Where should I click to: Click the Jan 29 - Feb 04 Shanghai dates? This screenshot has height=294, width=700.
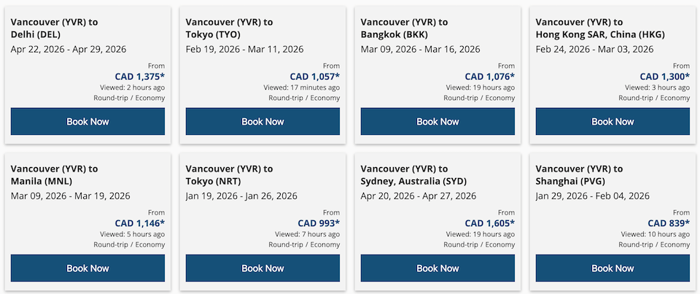(592, 196)
